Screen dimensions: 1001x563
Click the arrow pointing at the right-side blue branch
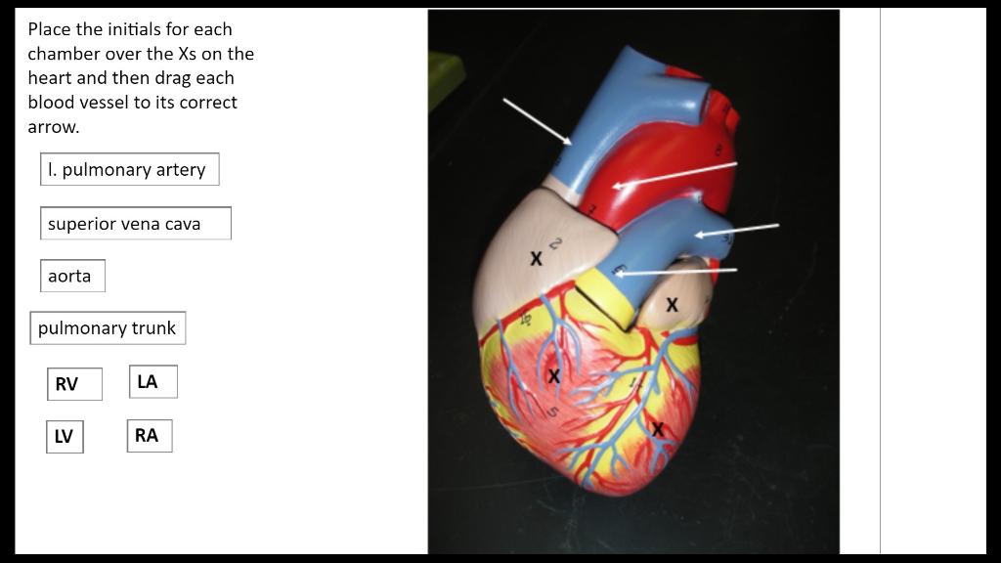(x=737, y=231)
